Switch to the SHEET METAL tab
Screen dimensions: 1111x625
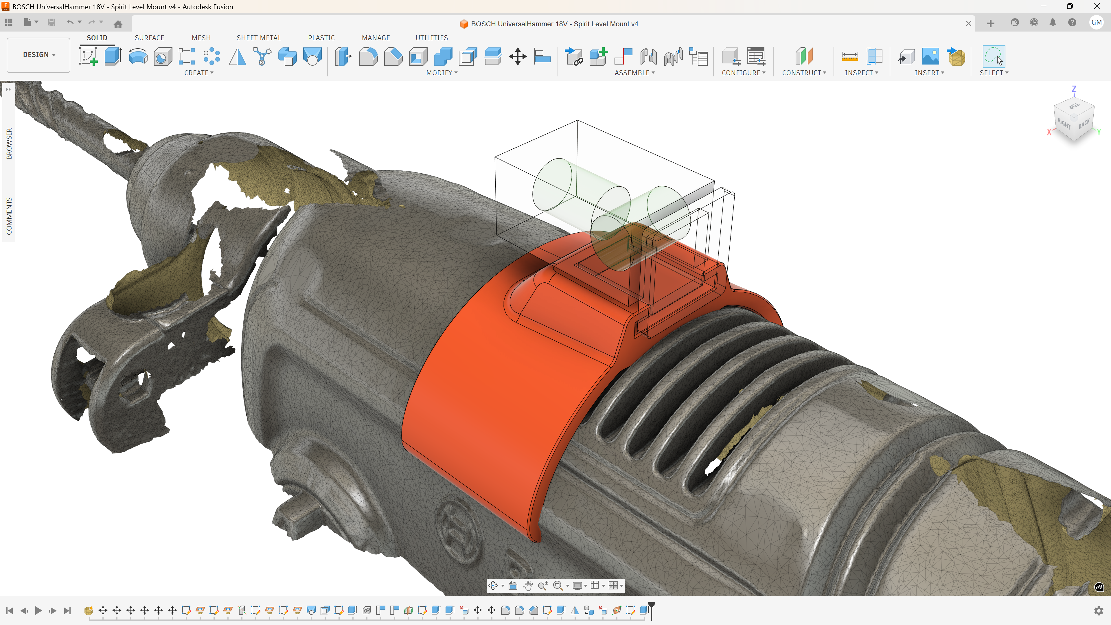click(259, 38)
